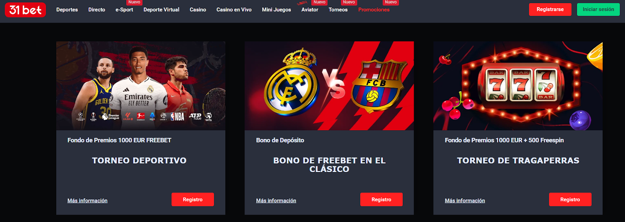Viewport: 625px width, 222px height.
Task: Launch the Aviator game link
Action: point(310,10)
